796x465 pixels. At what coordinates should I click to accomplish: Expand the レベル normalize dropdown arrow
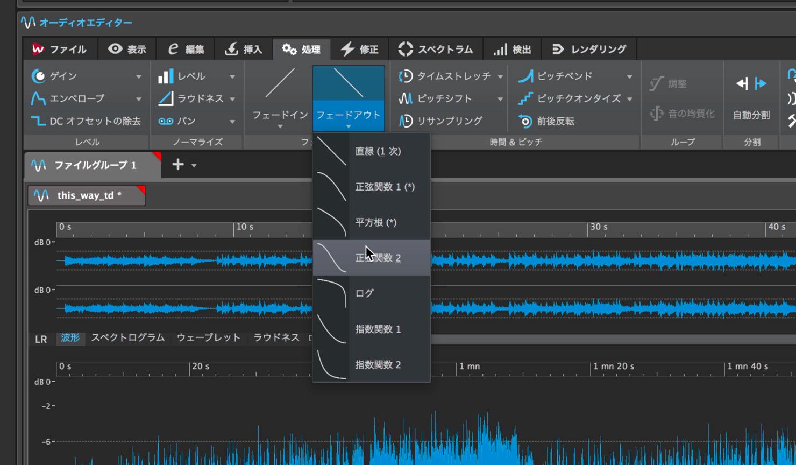[232, 76]
